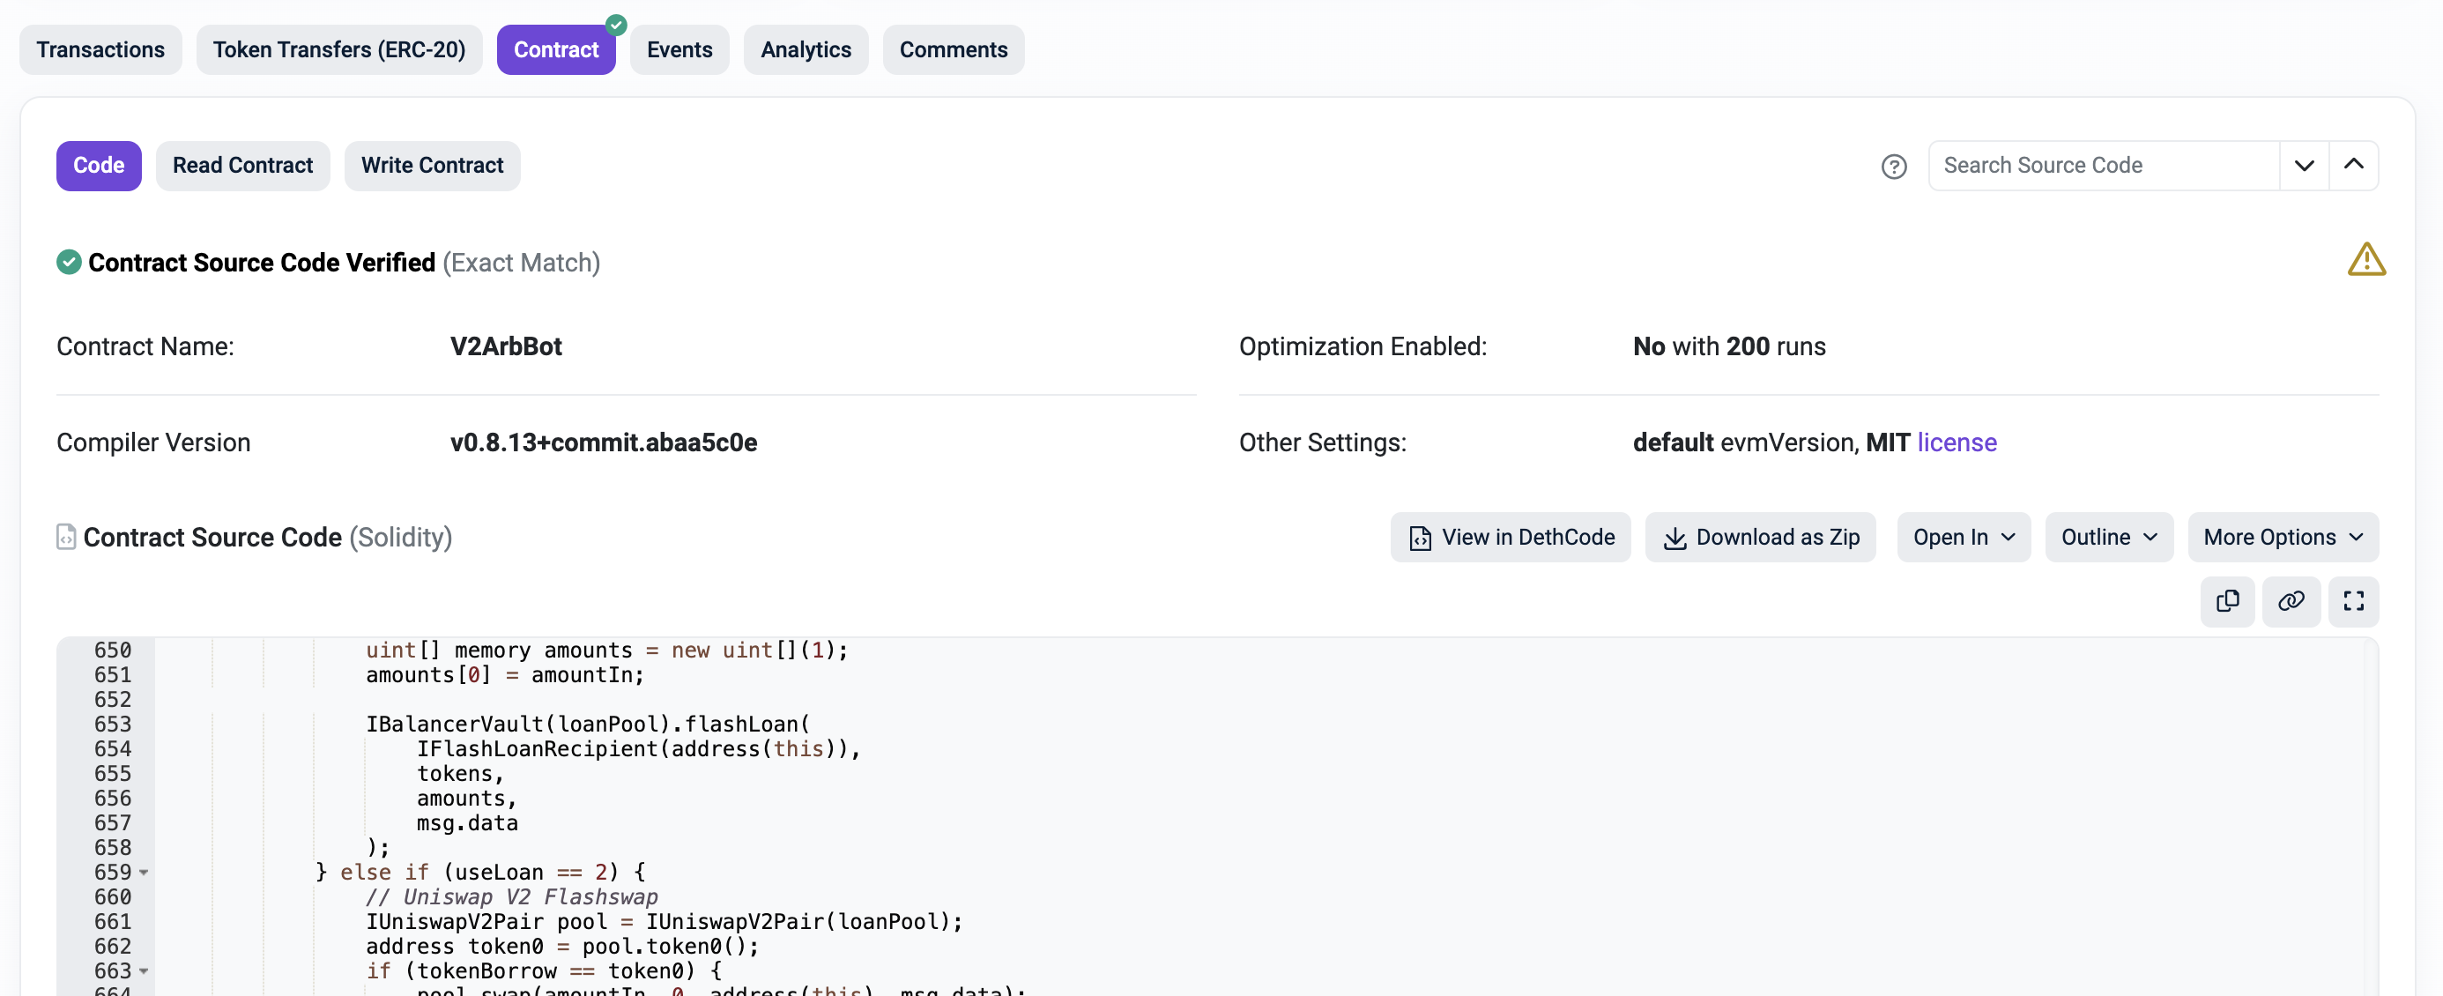Screen dimensions: 2443x996
Task: Collapse code block at line 663
Action: [145, 970]
